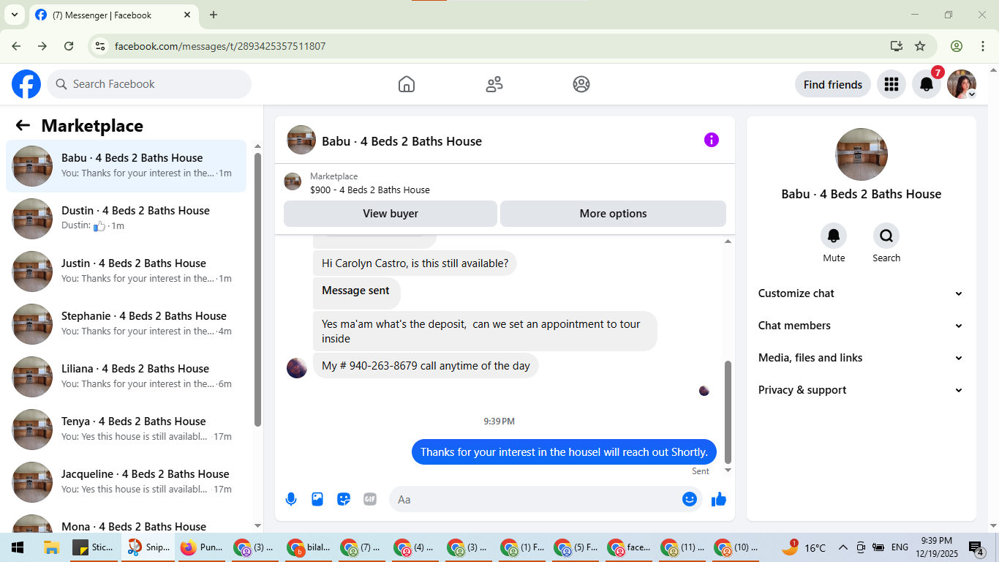999x562 pixels.
Task: Open a new browser tab
Action: pyautogui.click(x=214, y=15)
